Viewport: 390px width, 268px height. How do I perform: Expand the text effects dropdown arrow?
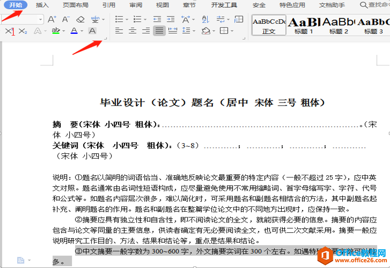45,31
